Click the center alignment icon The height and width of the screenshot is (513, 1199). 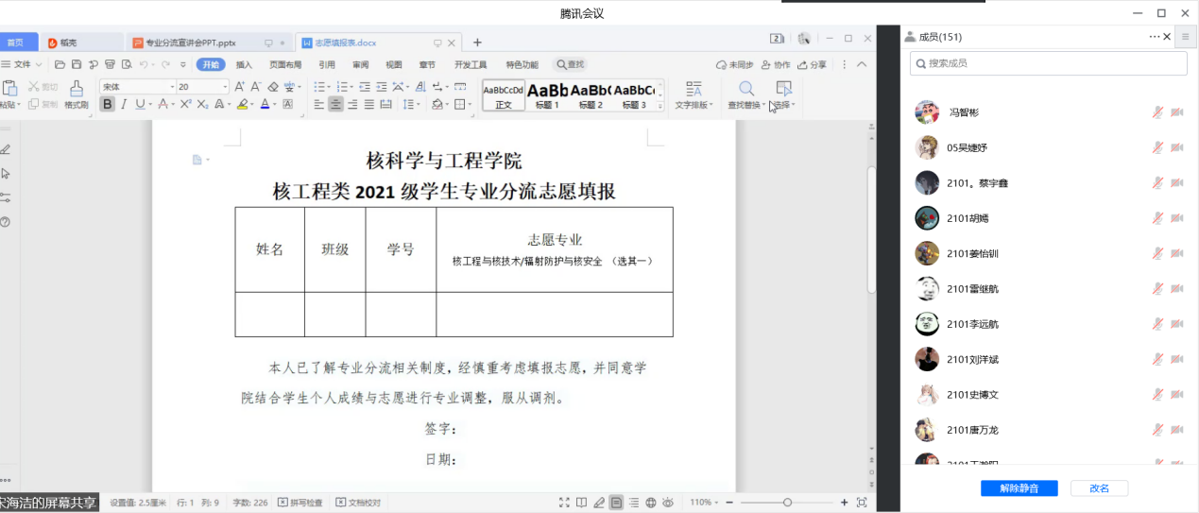point(335,104)
